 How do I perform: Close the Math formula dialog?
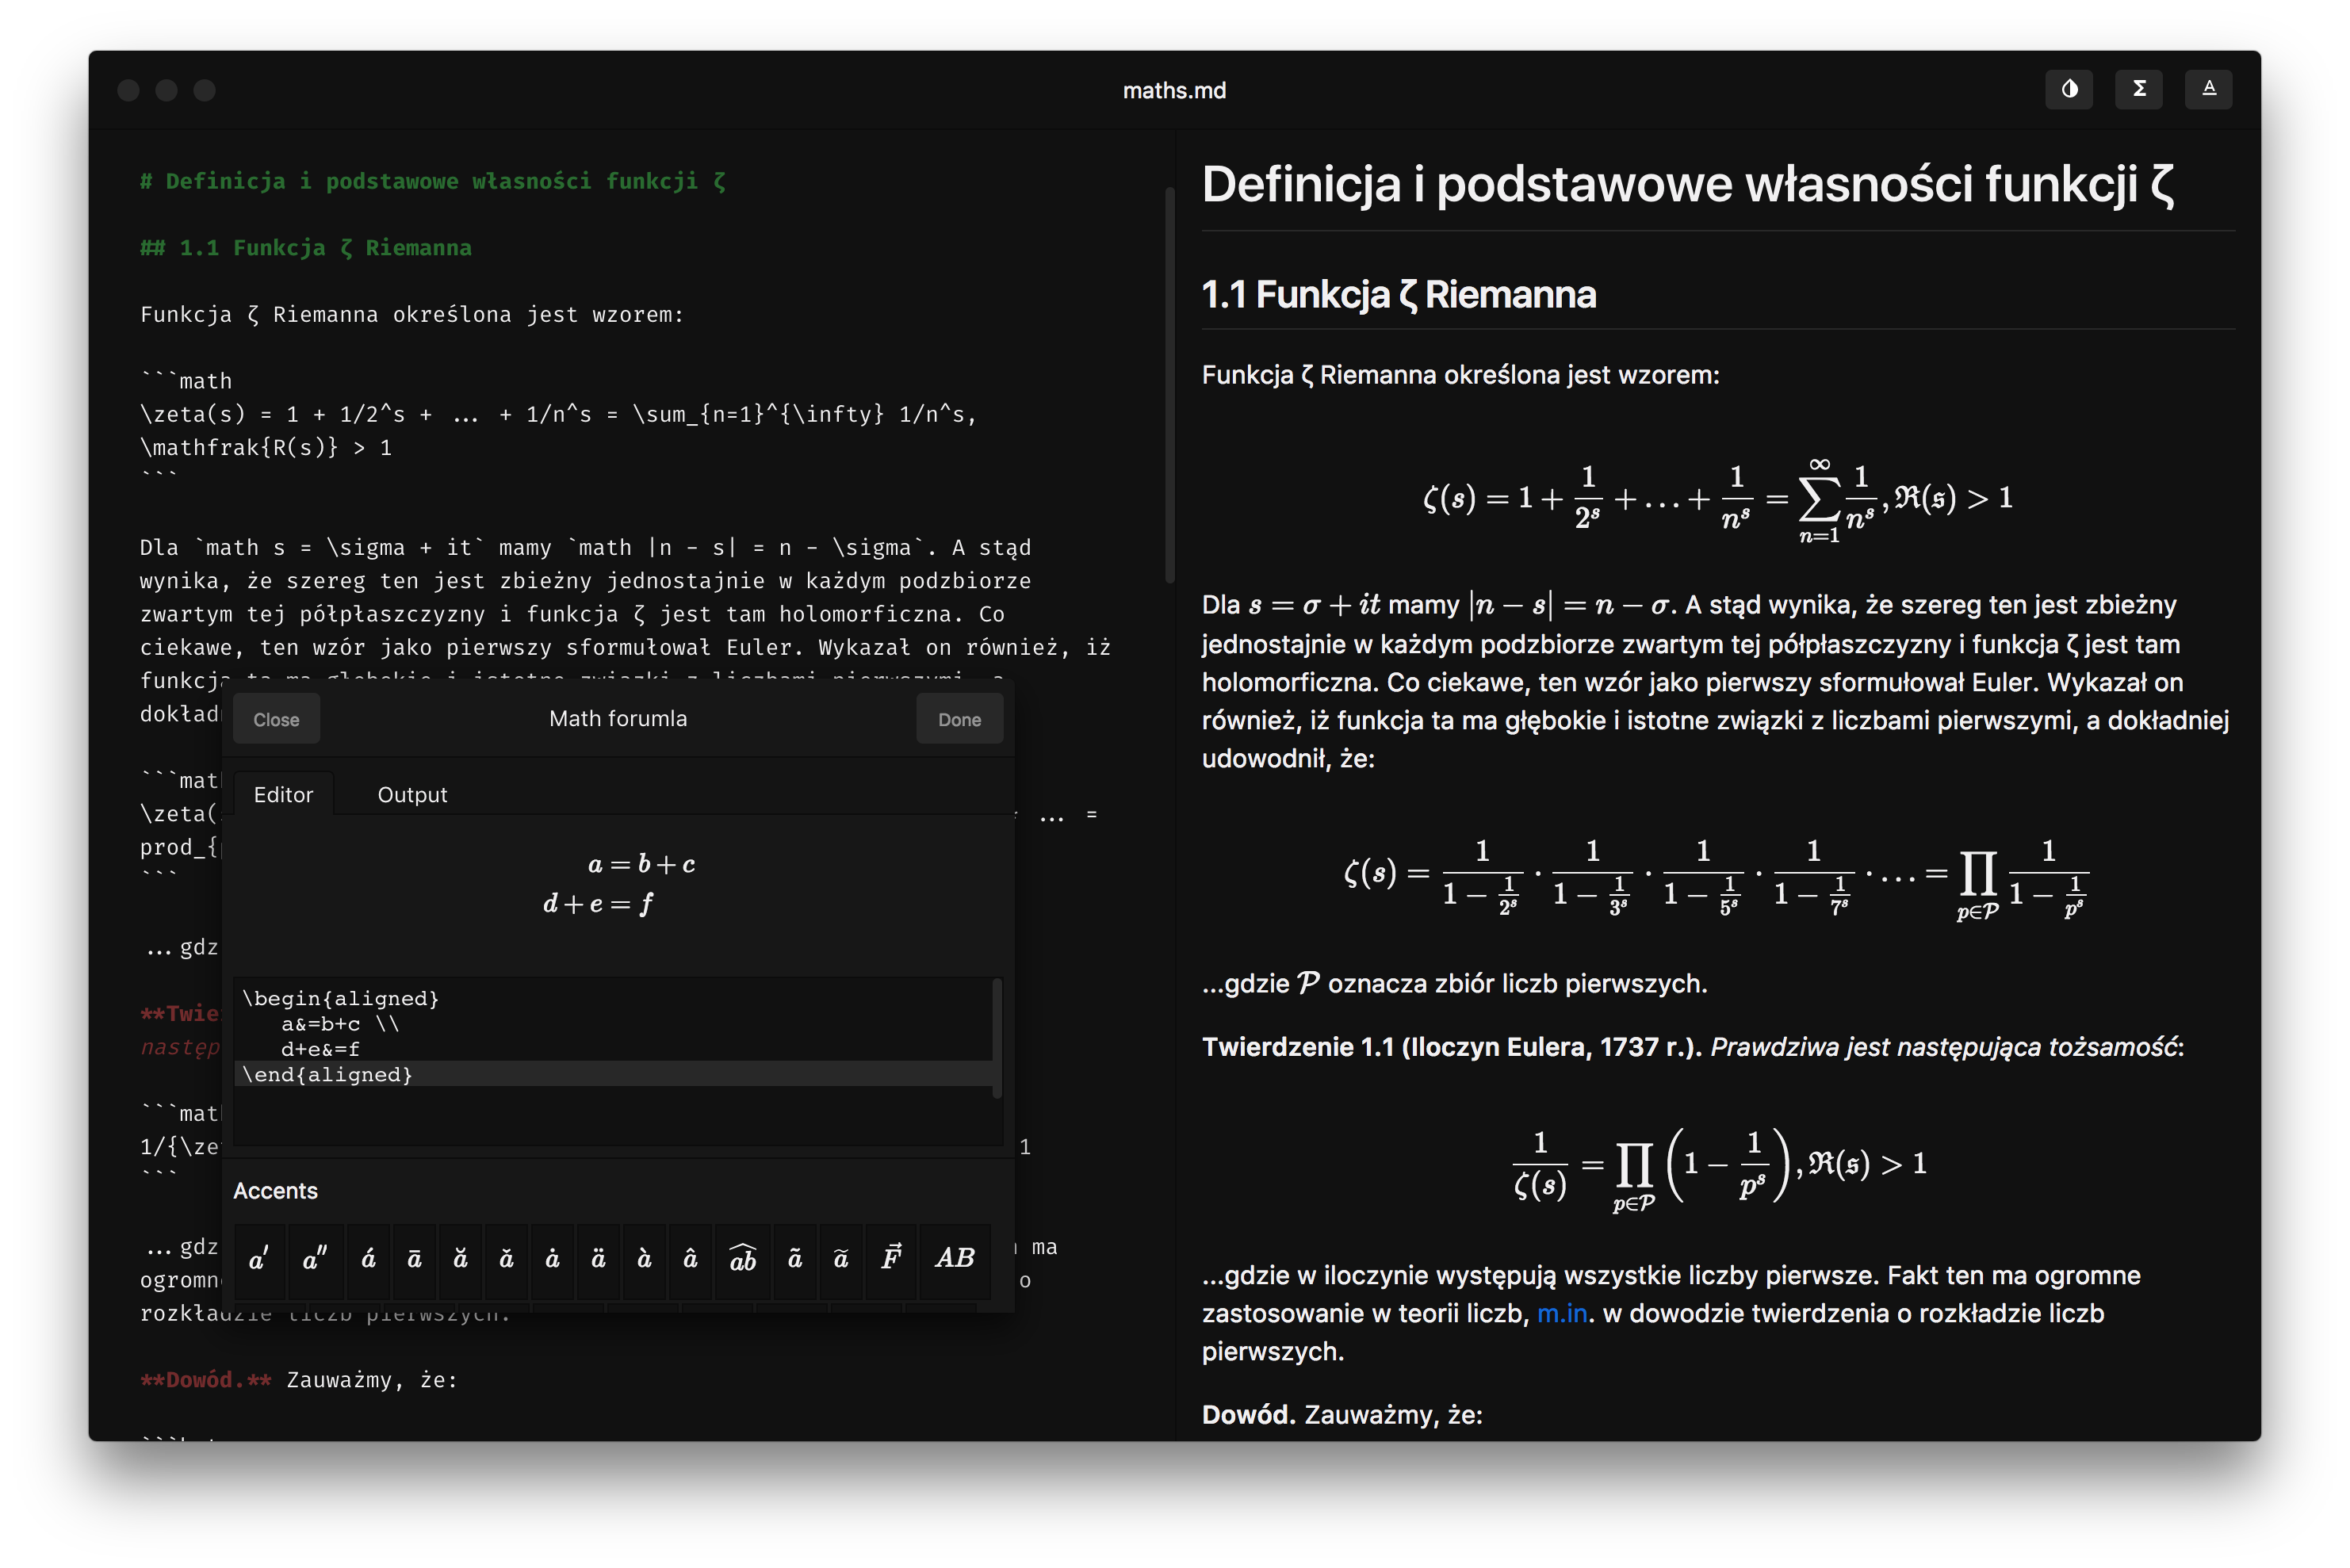pyautogui.click(x=276, y=719)
